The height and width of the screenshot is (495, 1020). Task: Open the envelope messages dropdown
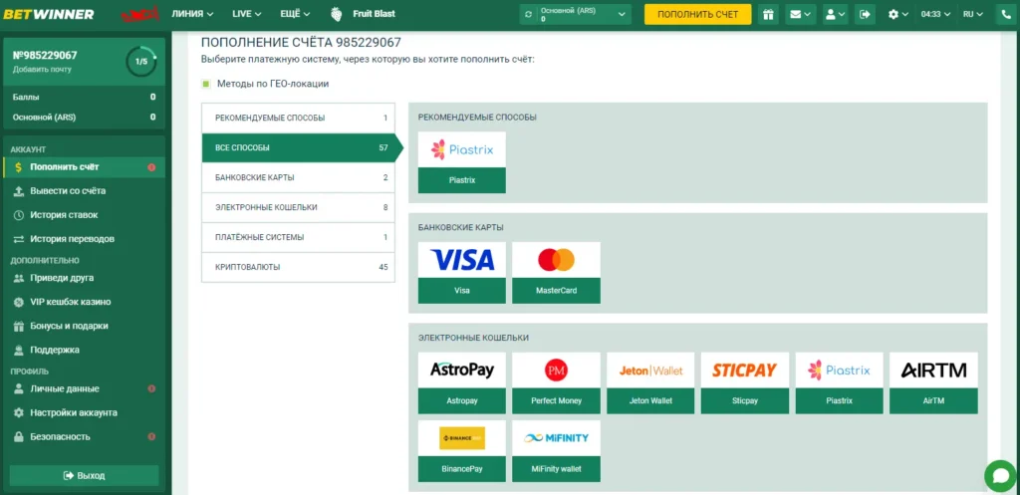click(x=800, y=14)
